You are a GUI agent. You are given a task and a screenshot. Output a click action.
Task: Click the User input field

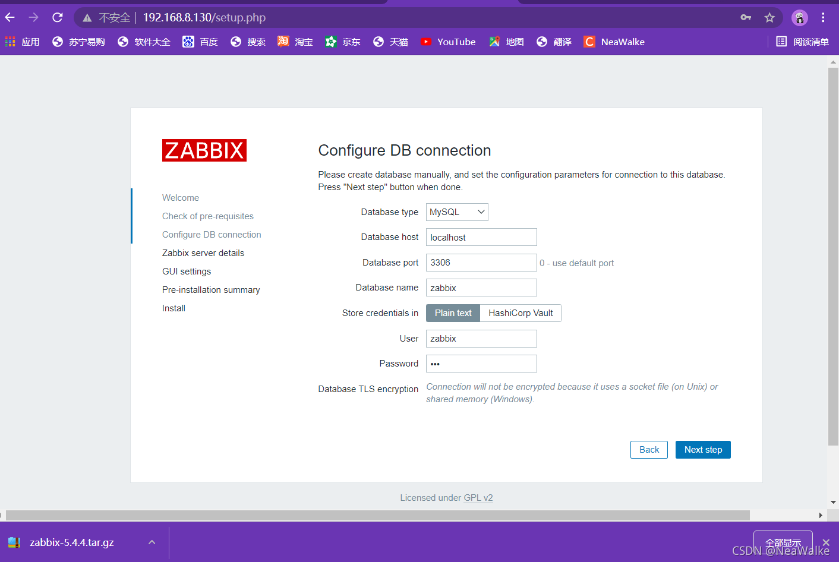click(x=481, y=339)
